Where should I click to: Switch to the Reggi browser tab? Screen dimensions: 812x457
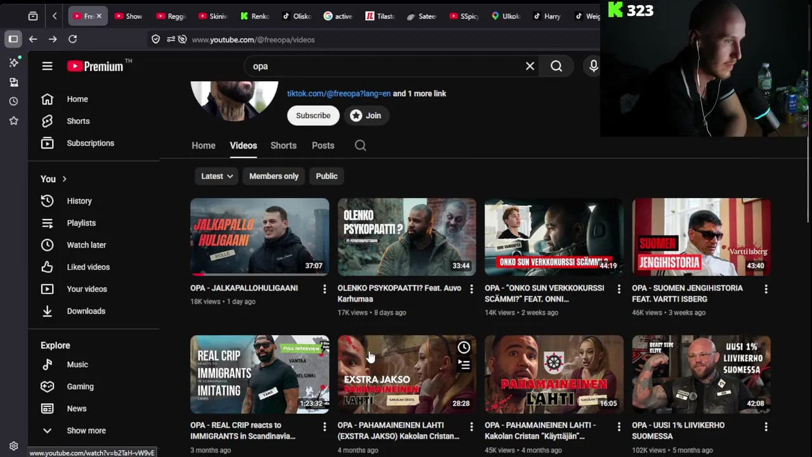[170, 16]
